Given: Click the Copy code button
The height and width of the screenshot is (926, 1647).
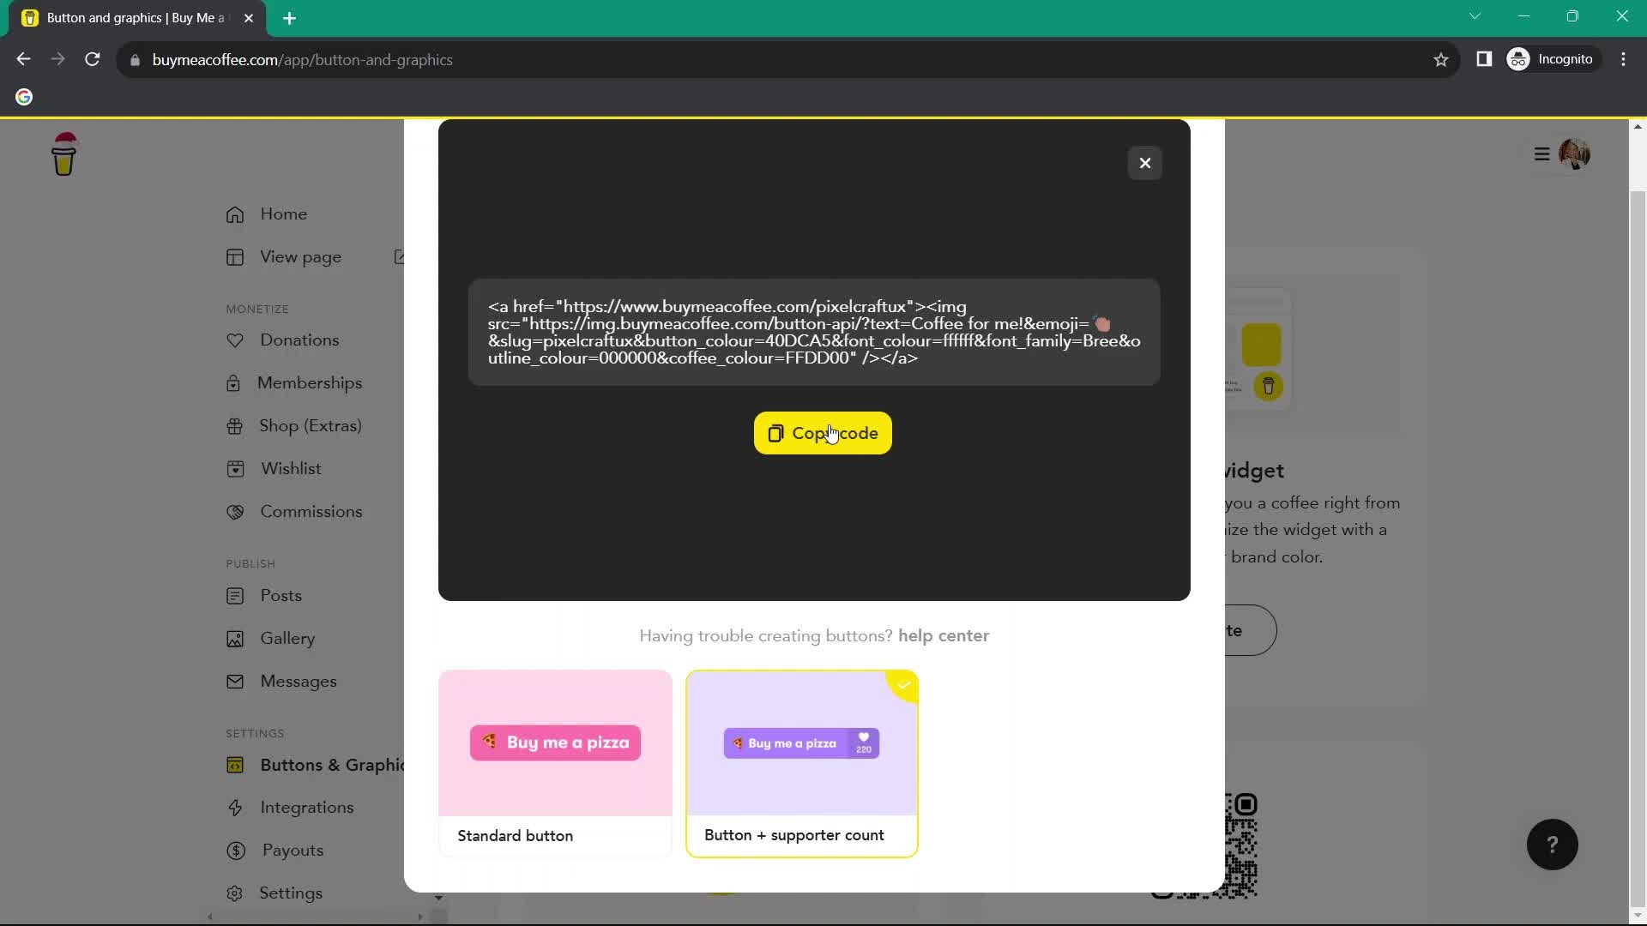Looking at the screenshot, I should (822, 433).
